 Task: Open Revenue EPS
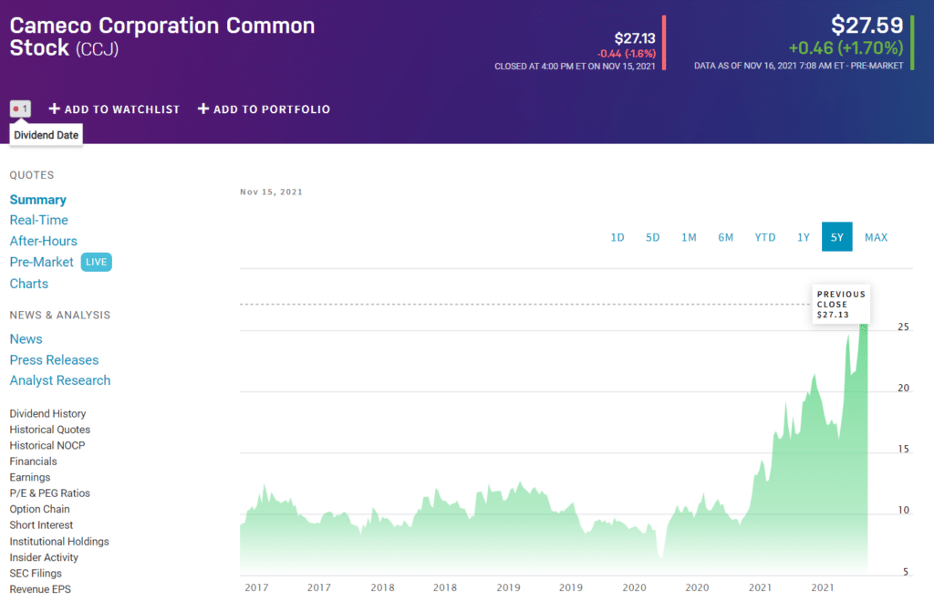click(x=40, y=589)
